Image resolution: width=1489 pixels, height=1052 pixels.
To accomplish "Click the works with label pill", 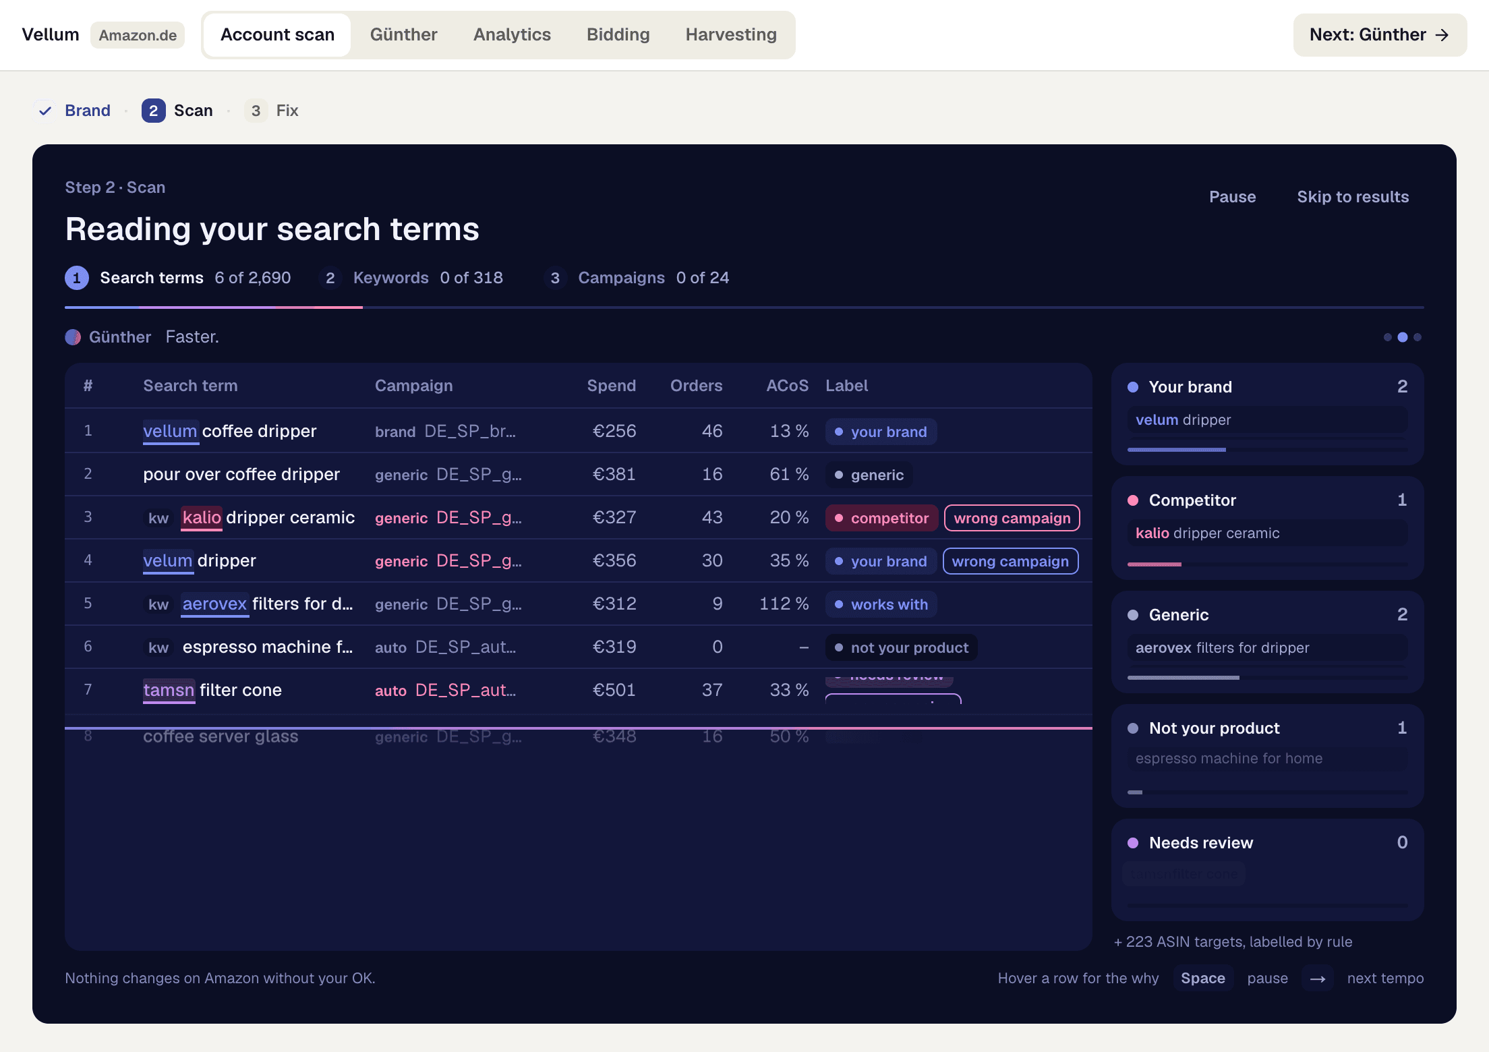I will click(x=881, y=604).
